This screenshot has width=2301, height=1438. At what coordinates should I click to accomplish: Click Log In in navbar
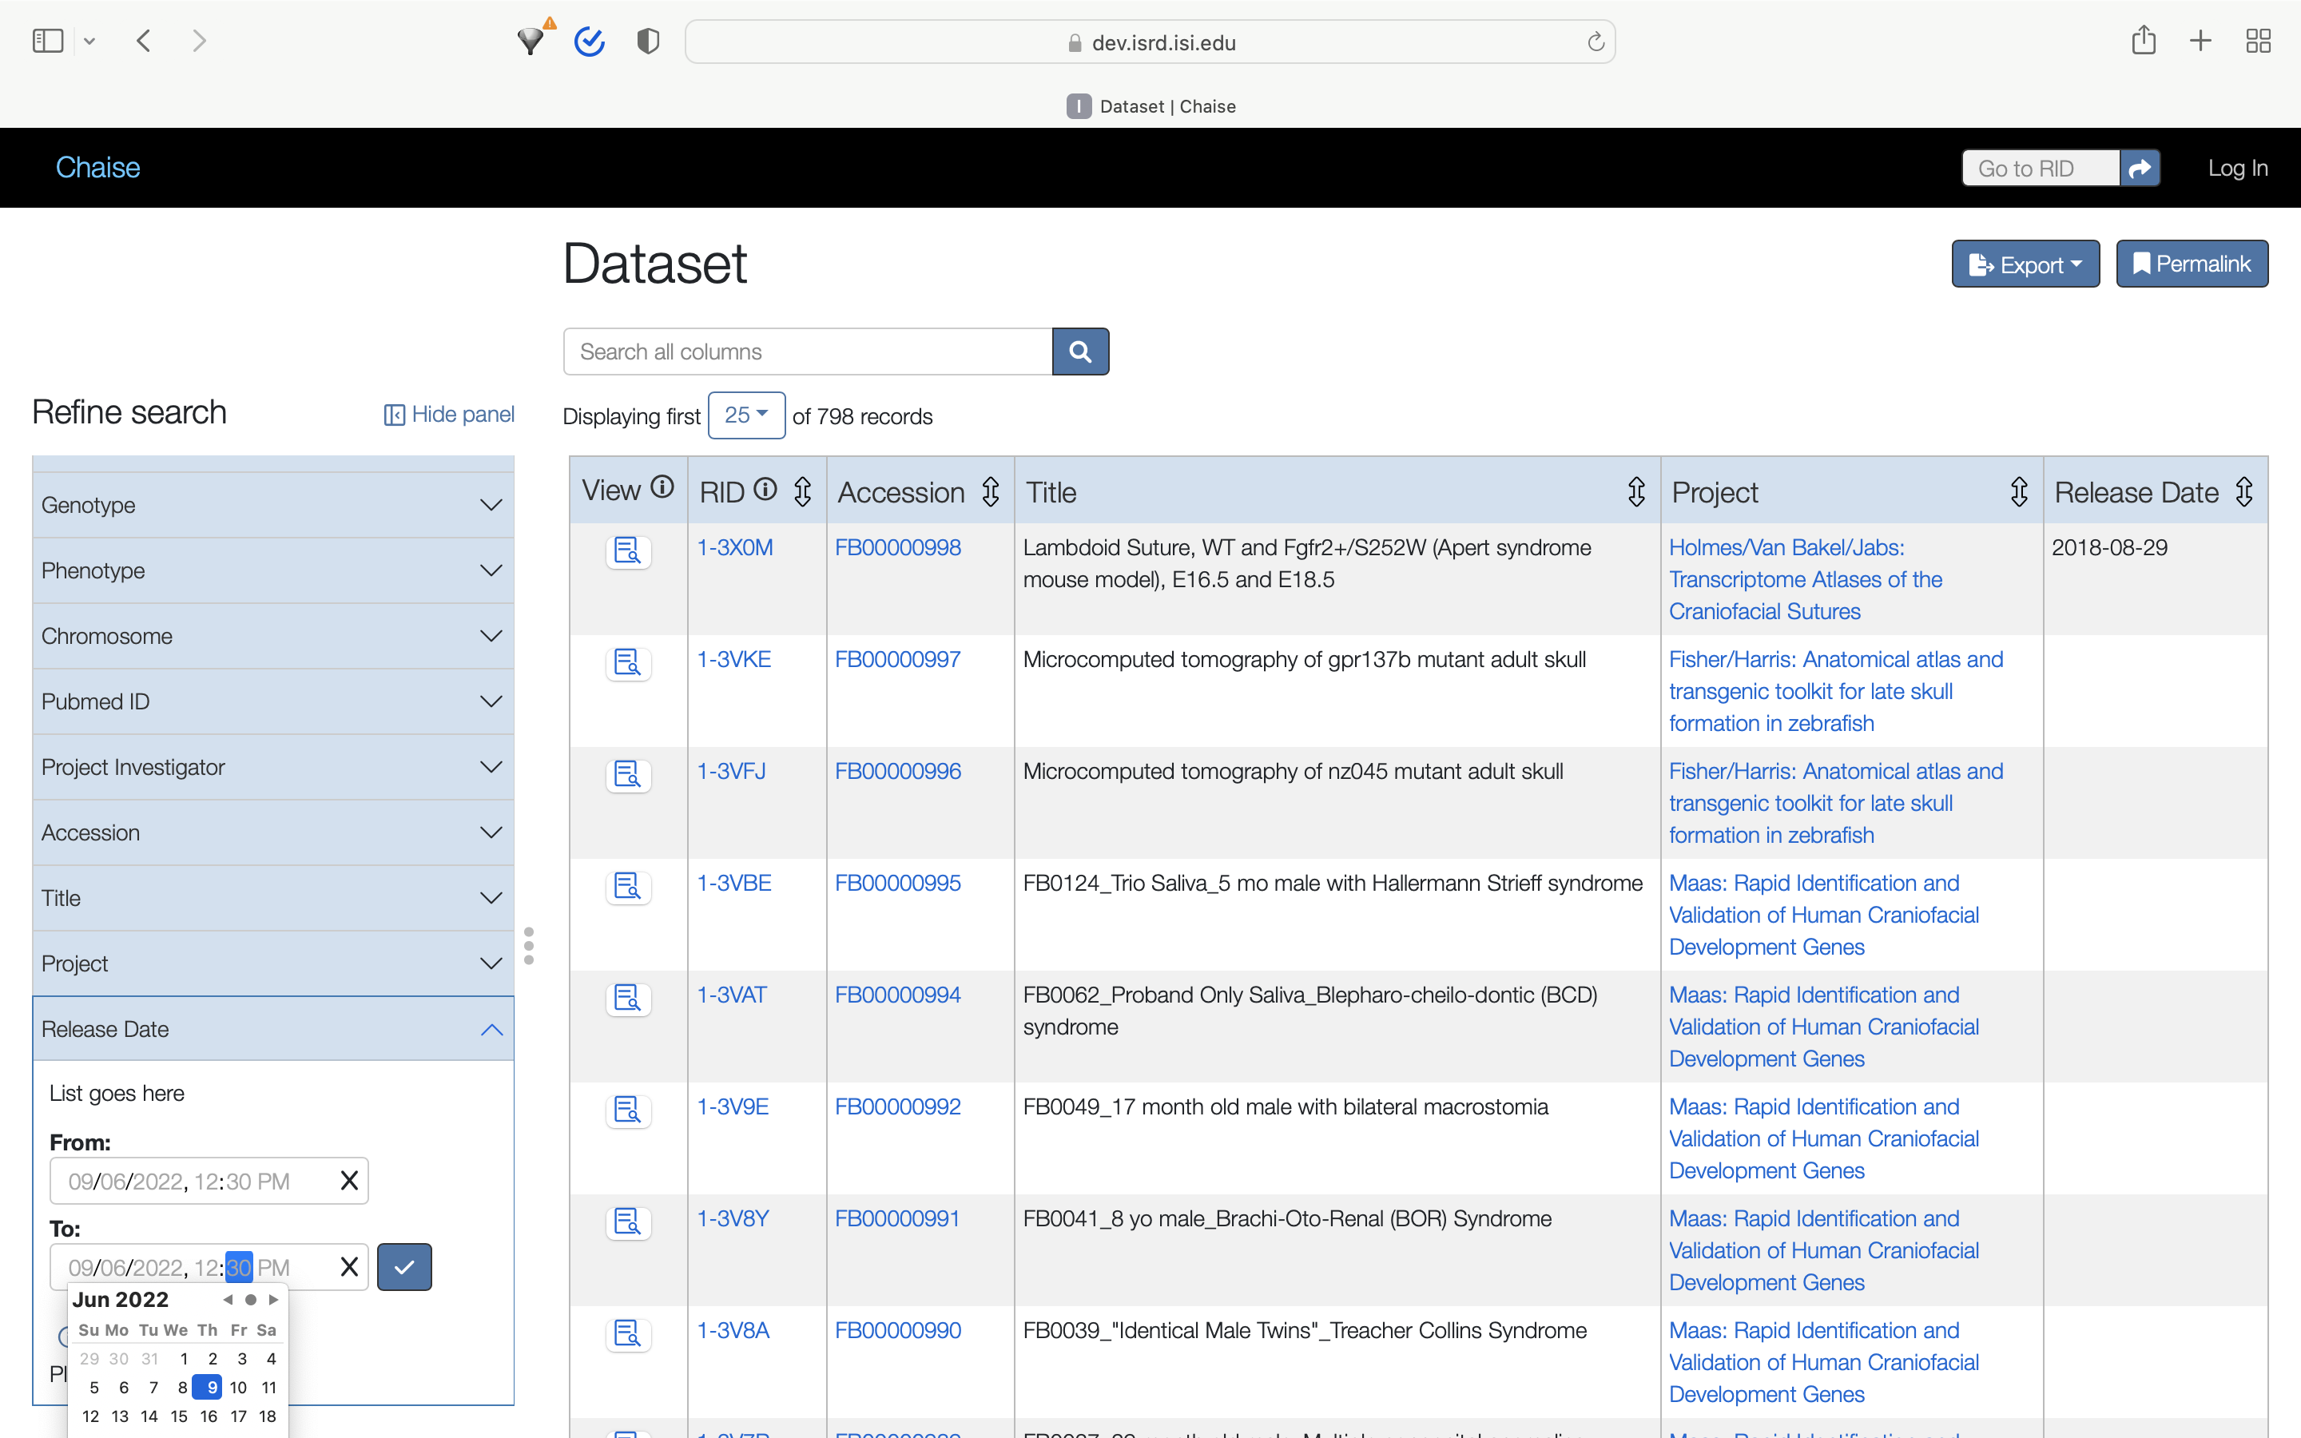click(x=2237, y=169)
